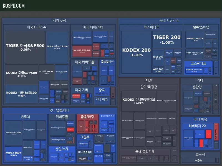This screenshot has width=222, height=166.
Task: Select the red TIGER 미국배당다우존스 tile
Action: (x=82, y=51)
